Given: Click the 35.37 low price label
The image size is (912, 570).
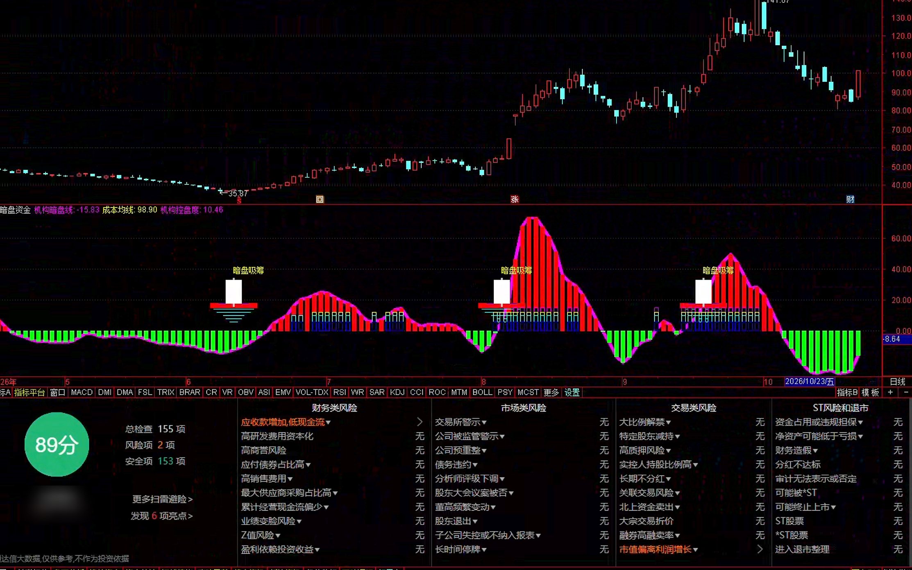Looking at the screenshot, I should point(238,193).
